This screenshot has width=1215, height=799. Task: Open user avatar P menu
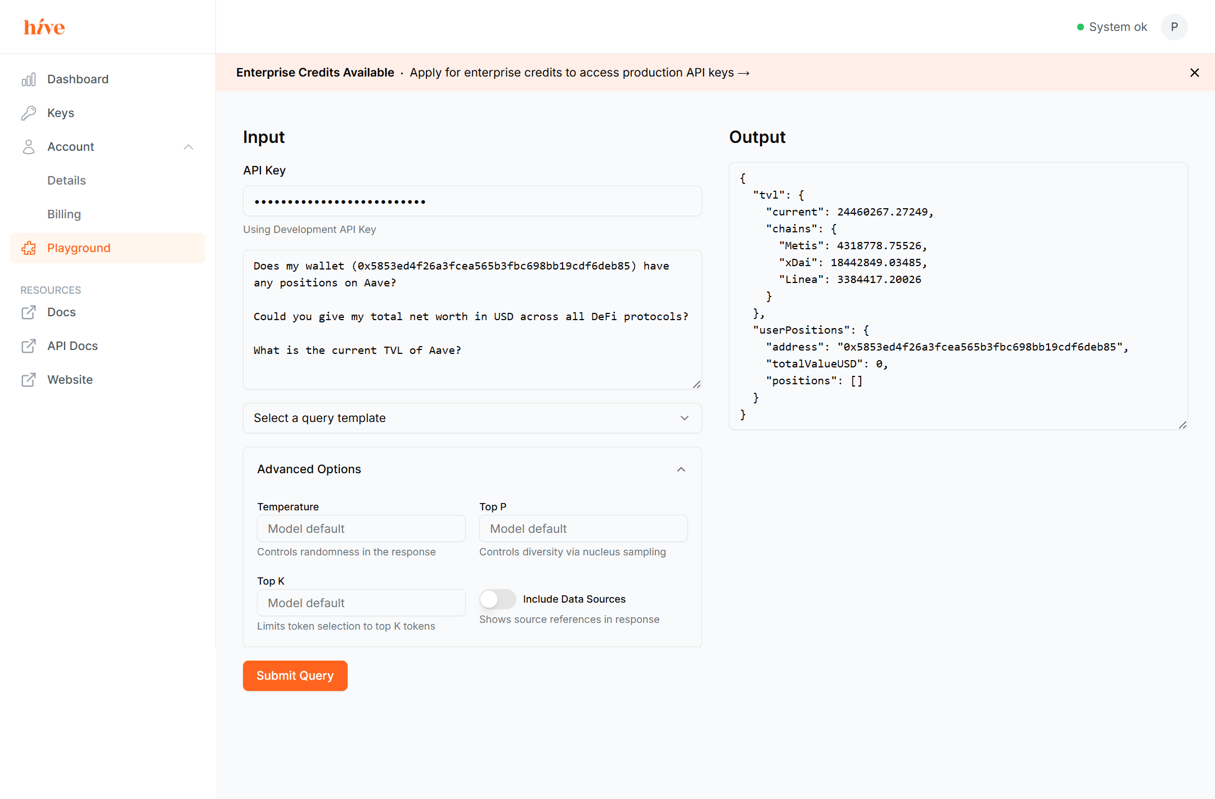(1174, 27)
